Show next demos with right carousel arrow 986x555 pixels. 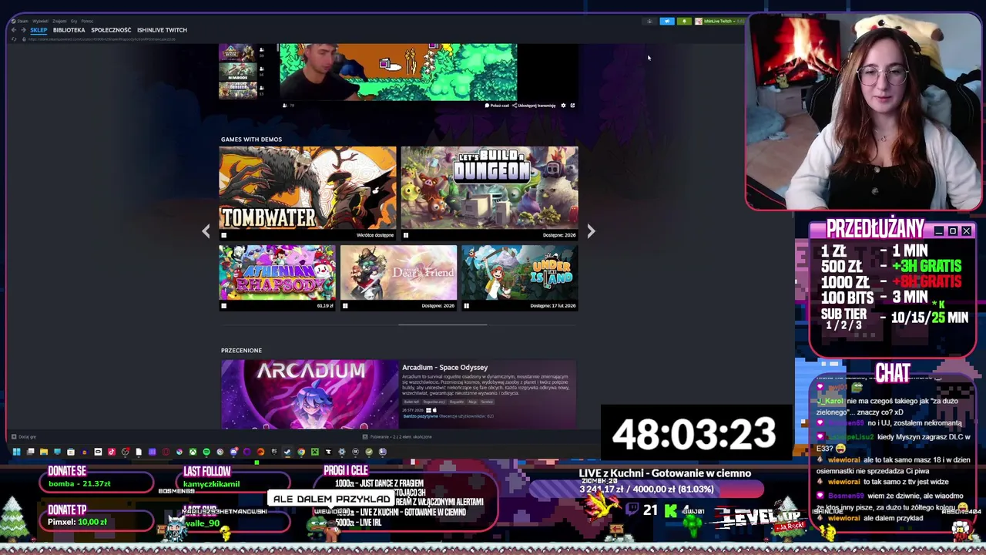591,231
